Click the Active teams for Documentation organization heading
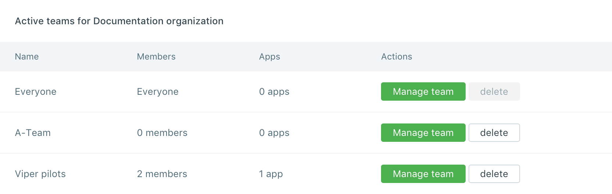The height and width of the screenshot is (194, 612). click(119, 21)
